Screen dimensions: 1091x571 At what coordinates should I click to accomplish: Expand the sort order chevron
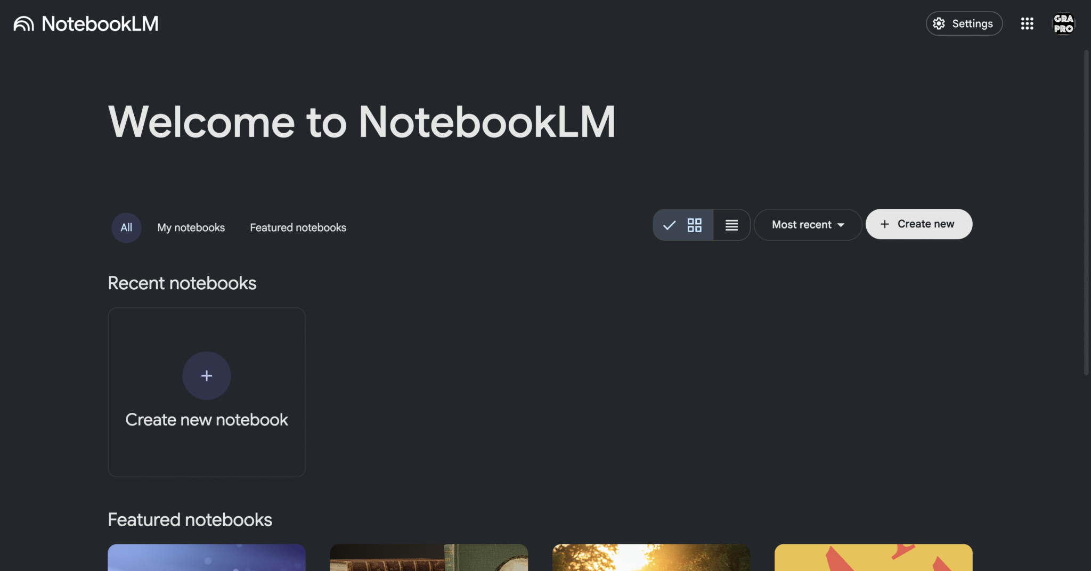tap(841, 225)
